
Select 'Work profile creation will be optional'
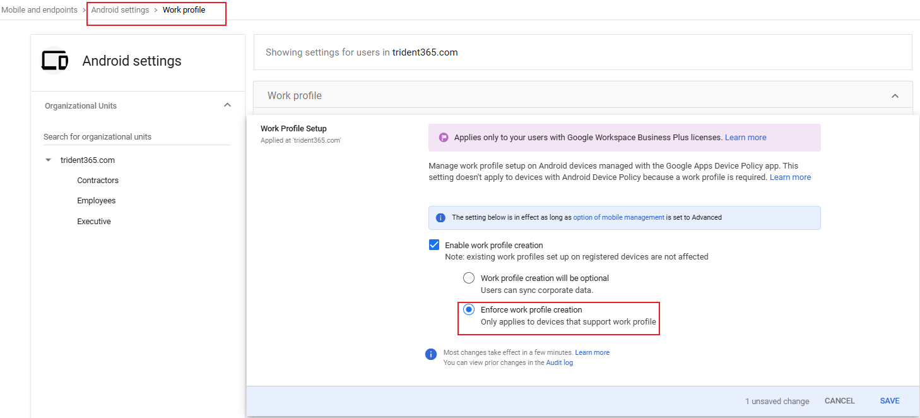point(469,278)
